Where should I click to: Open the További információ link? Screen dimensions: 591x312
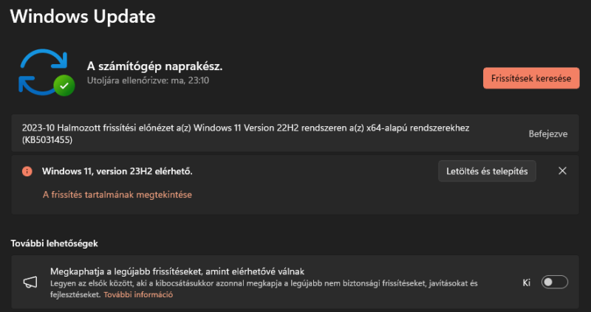(138, 295)
